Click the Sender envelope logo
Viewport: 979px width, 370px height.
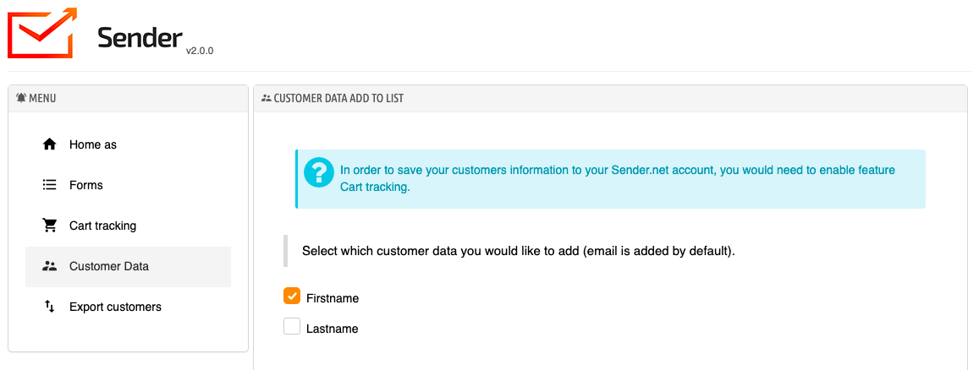41,32
